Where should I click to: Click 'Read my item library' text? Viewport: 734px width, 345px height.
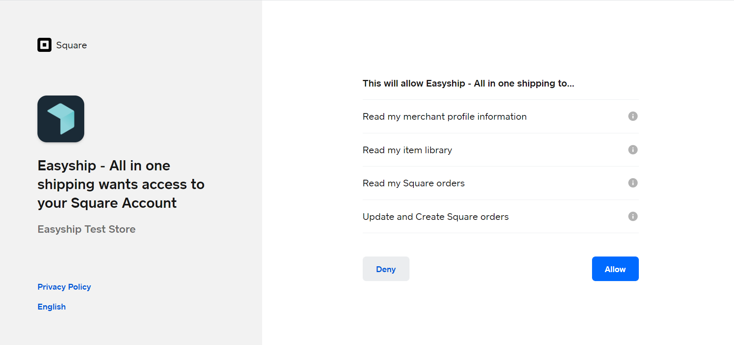[407, 150]
